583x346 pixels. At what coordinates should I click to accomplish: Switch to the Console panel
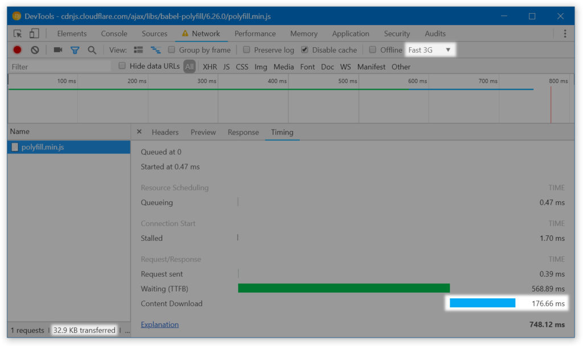(114, 34)
